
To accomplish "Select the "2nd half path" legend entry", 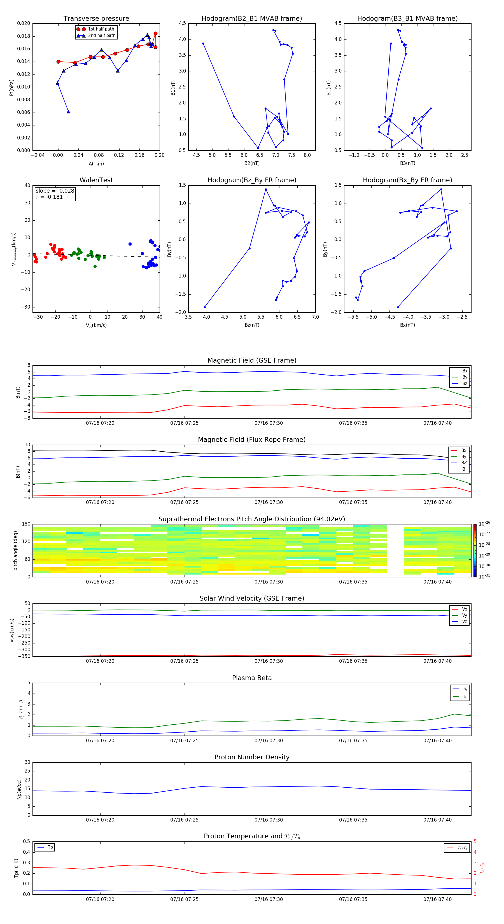I will [x=96, y=36].
